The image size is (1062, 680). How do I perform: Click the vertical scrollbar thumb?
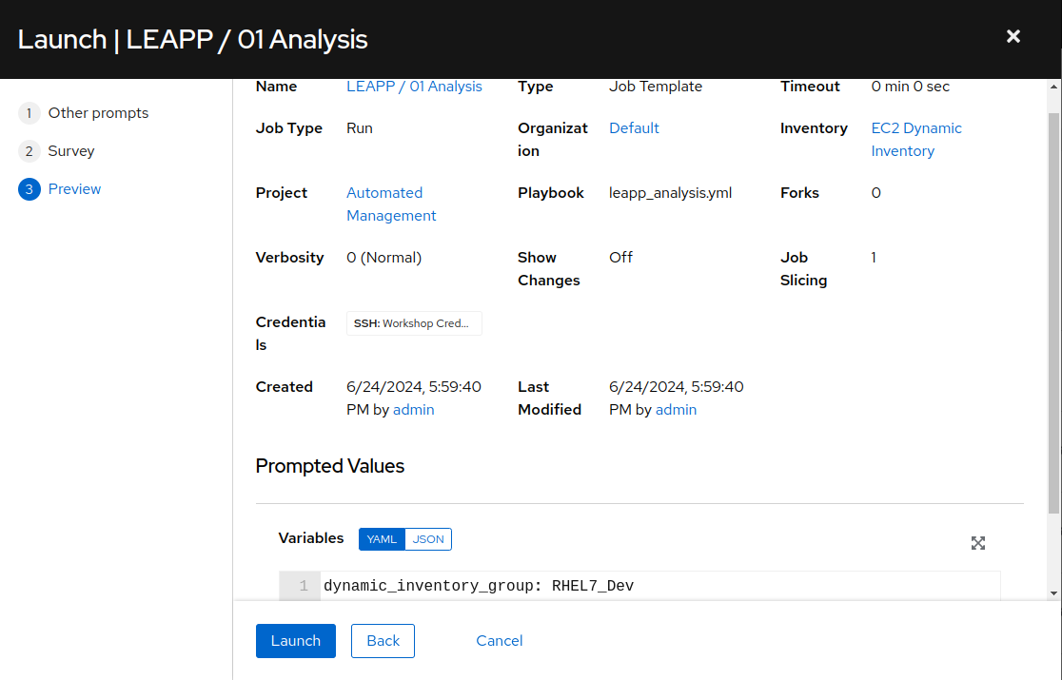(1053, 313)
